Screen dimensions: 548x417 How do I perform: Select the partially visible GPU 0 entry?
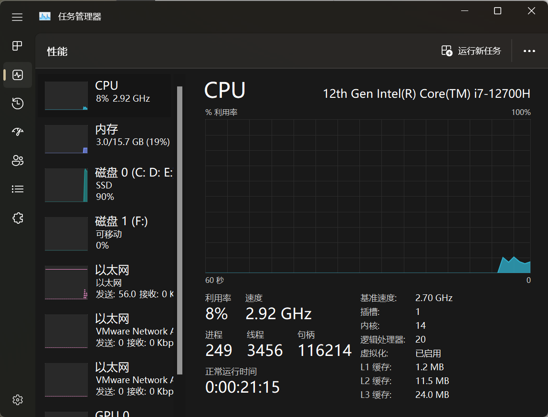coord(105,413)
